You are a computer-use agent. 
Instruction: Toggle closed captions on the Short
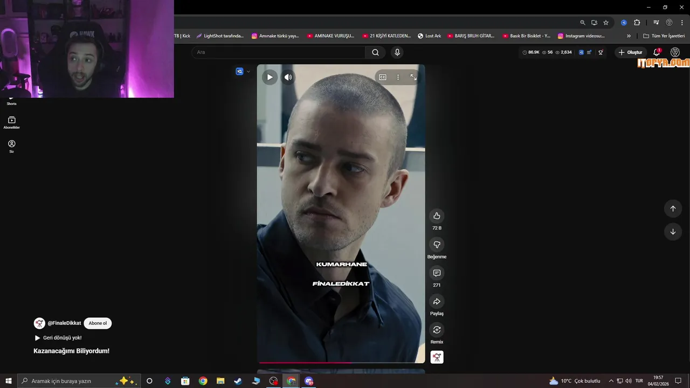383,77
